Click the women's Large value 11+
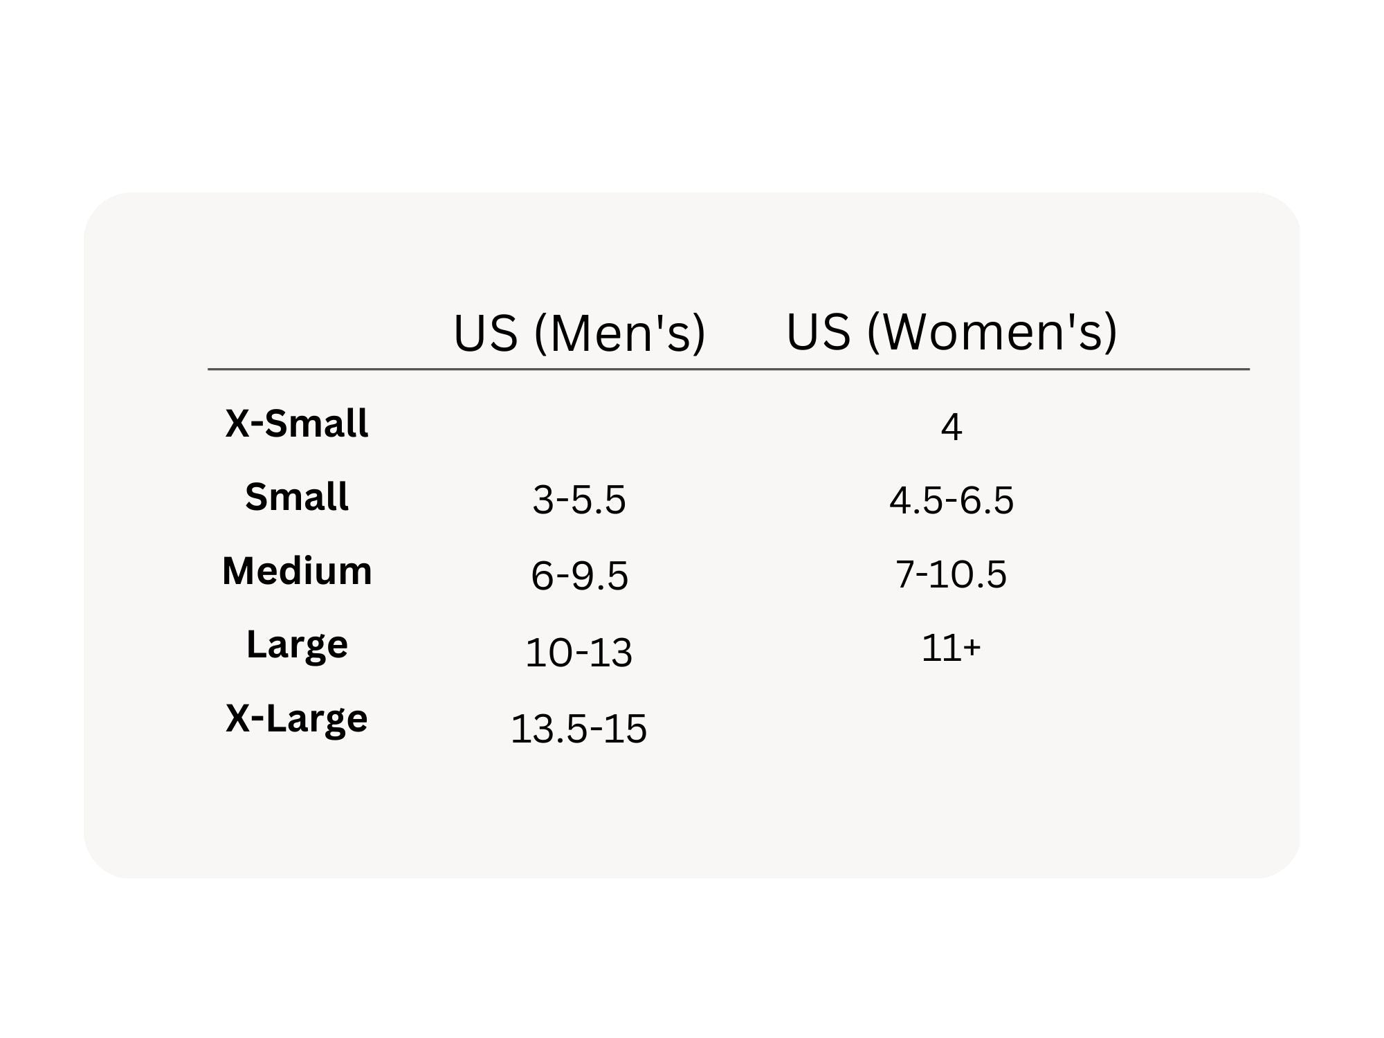The width and height of the screenshot is (1384, 1038). 951,648
